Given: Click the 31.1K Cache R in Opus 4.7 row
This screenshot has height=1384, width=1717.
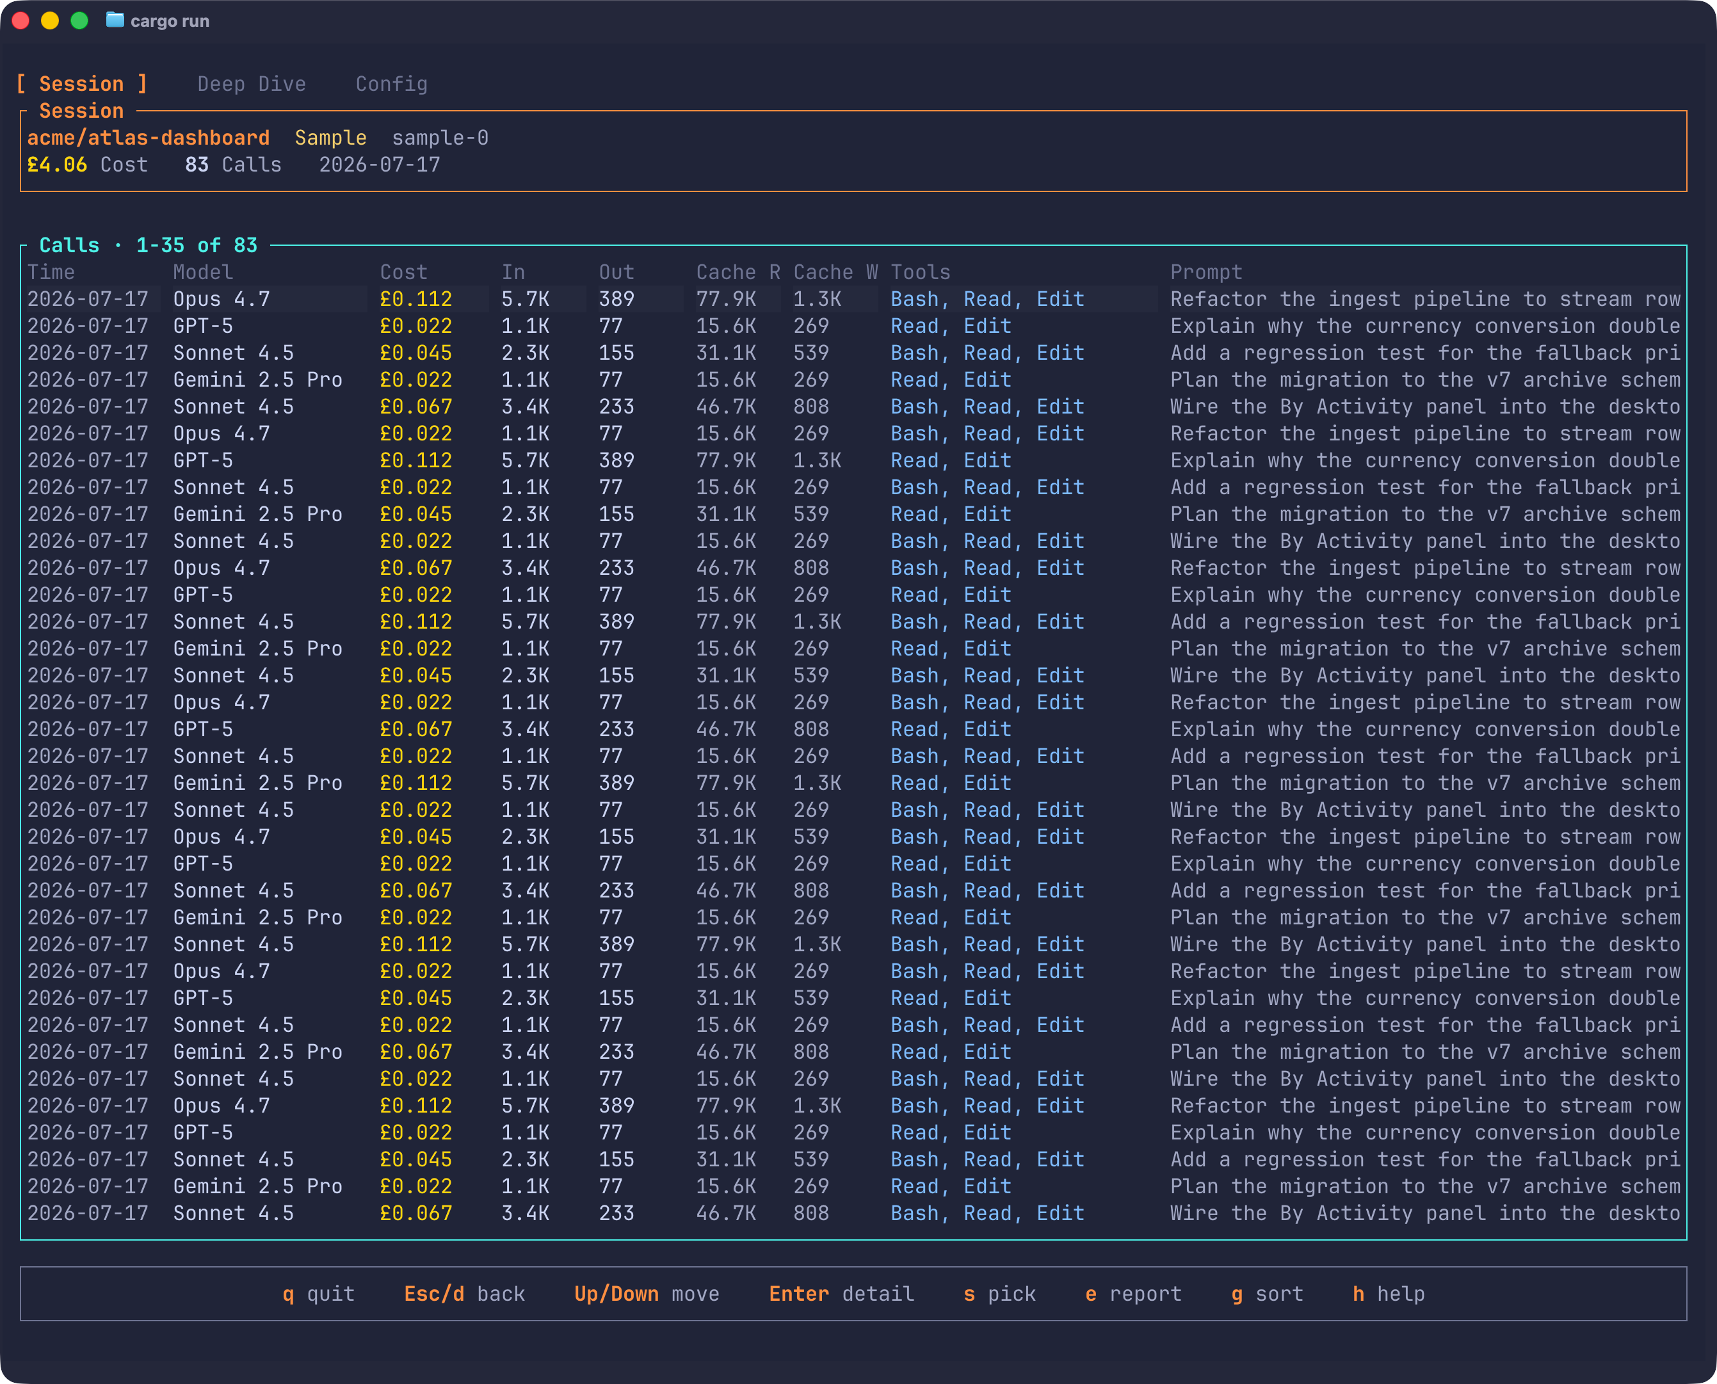Looking at the screenshot, I should coord(726,836).
